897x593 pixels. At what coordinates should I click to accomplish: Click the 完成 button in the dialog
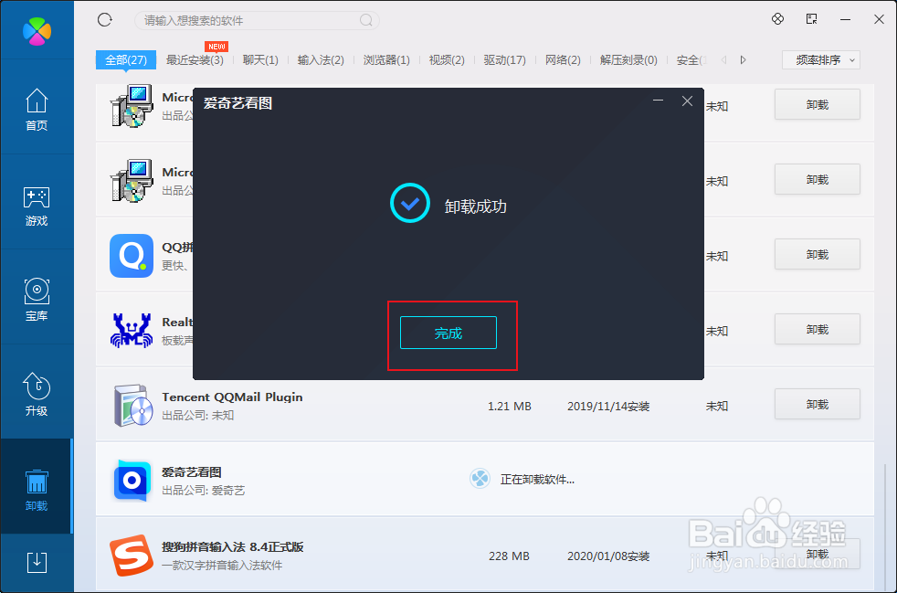pyautogui.click(x=448, y=333)
